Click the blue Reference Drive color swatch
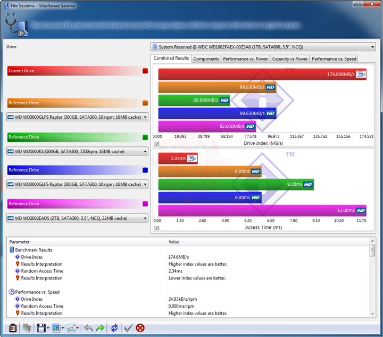Viewport: 383px width, 337px height. click(x=145, y=170)
